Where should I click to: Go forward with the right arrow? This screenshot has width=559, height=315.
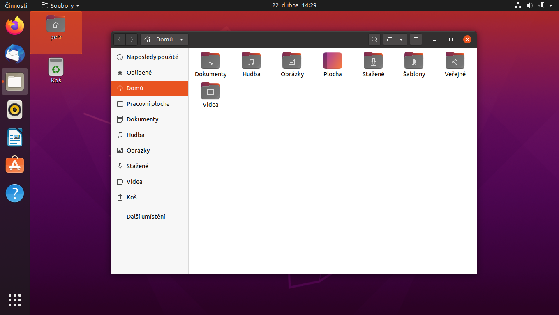[x=132, y=39]
